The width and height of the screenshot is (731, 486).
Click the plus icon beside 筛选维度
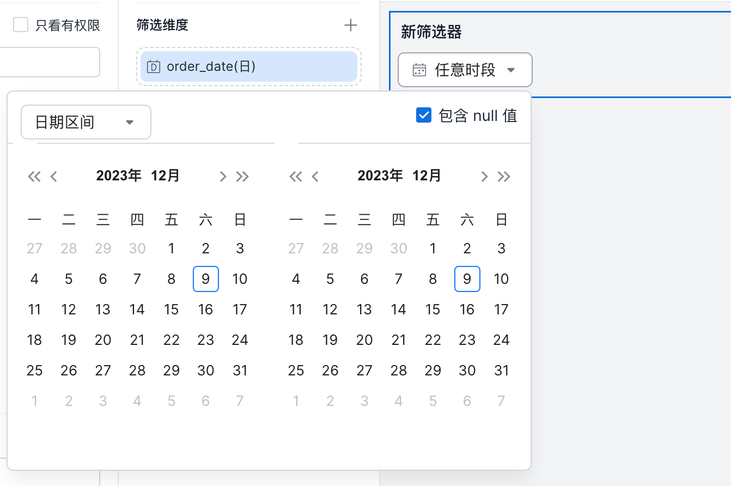click(x=351, y=25)
